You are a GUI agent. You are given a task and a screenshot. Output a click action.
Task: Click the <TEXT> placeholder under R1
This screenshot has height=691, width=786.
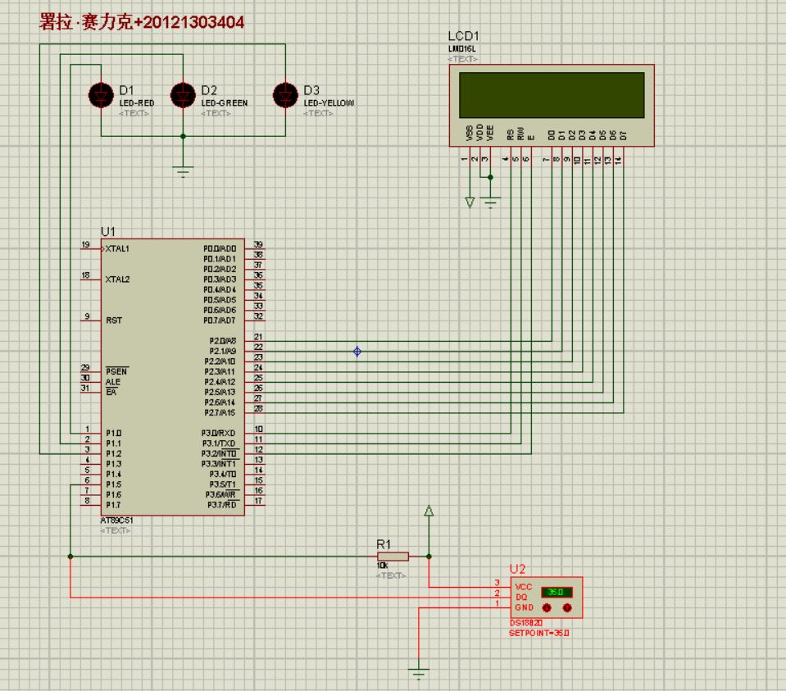click(391, 575)
